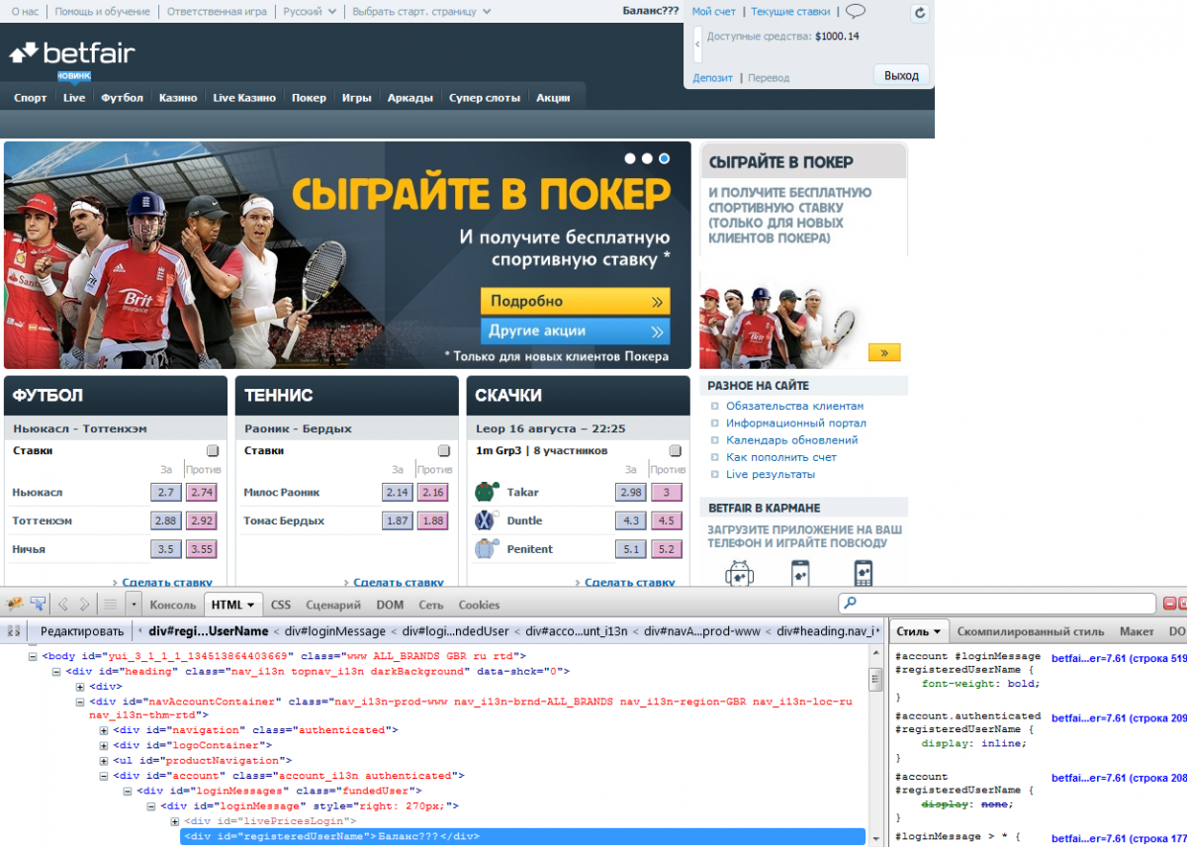Open the Скомпилированный стиль tab
This screenshot has width=1187, height=847.
[1031, 631]
